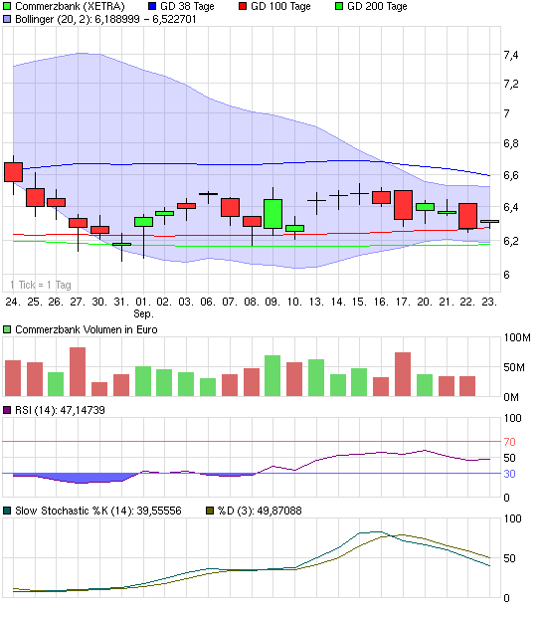Screen dimensions: 542x619
Task: Click the '1 Tick = 1 Tag' note
Action: tap(41, 285)
